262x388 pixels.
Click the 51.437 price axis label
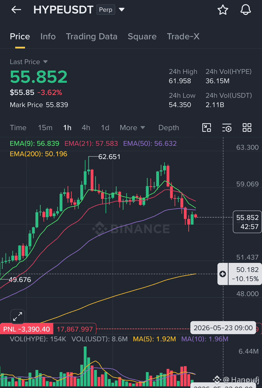[x=247, y=257]
